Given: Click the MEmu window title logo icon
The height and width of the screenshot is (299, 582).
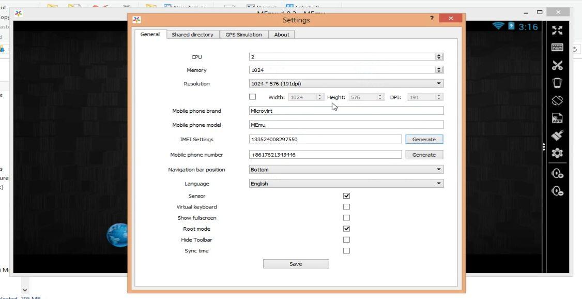Looking at the screenshot, I should [x=18, y=14].
